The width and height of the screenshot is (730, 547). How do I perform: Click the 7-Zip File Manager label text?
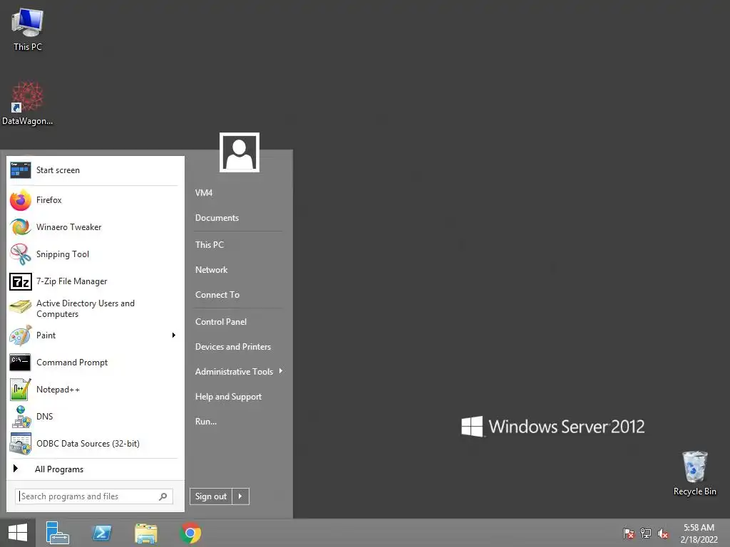click(72, 281)
